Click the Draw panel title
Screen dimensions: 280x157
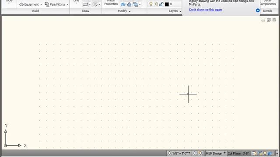point(86,11)
